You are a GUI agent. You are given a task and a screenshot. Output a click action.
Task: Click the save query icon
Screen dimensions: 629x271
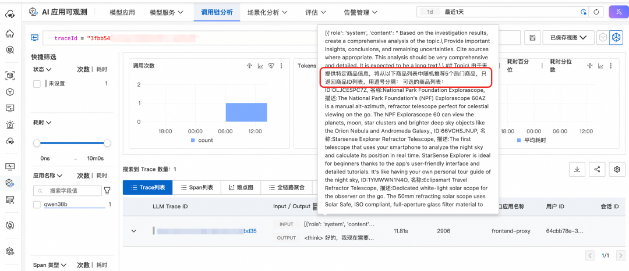click(532, 38)
